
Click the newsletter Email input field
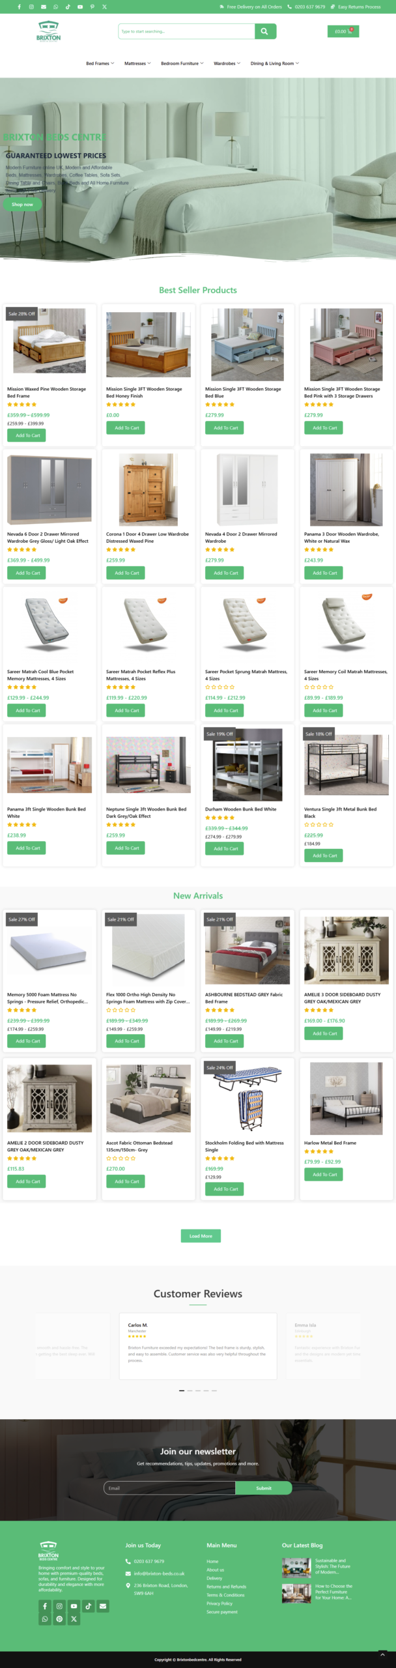coord(169,1488)
